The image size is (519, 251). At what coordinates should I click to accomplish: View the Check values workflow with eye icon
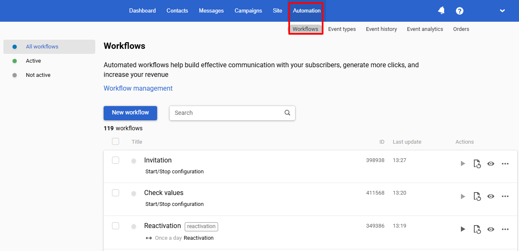point(491,196)
